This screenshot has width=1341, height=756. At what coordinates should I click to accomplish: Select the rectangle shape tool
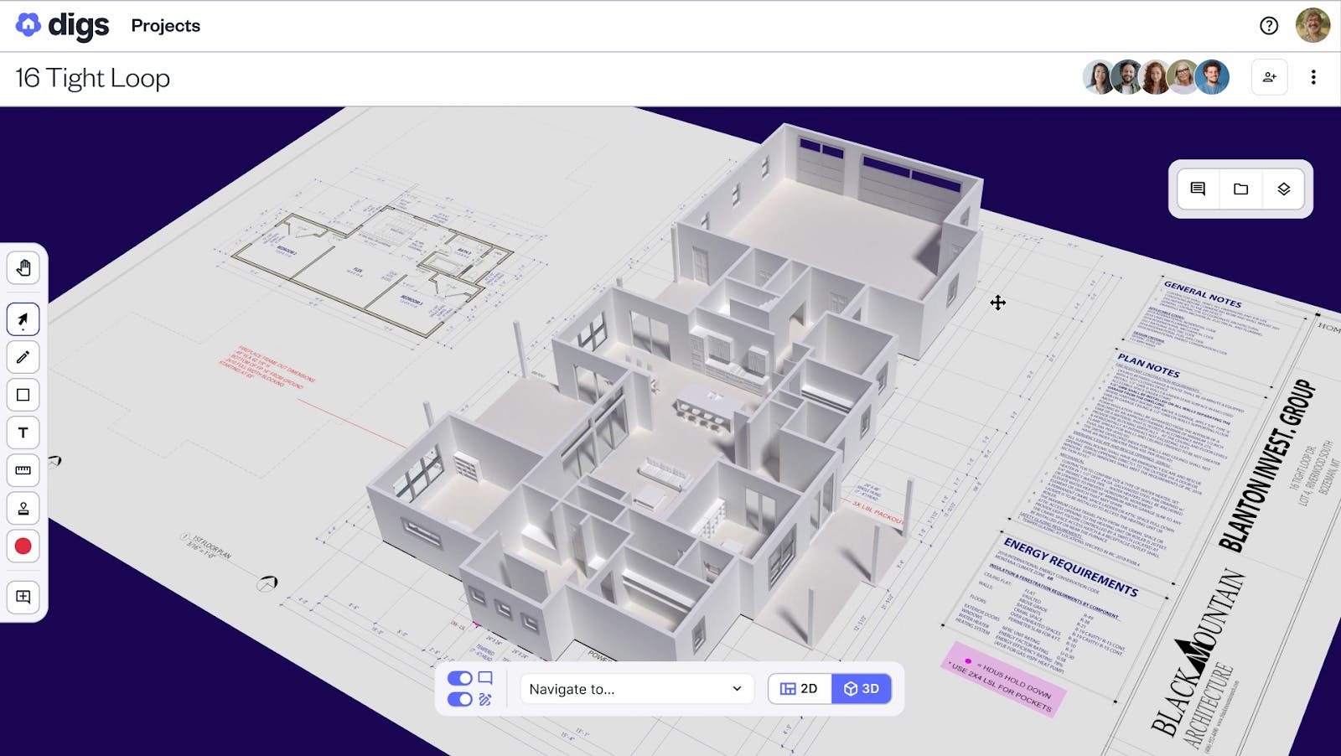(x=23, y=395)
